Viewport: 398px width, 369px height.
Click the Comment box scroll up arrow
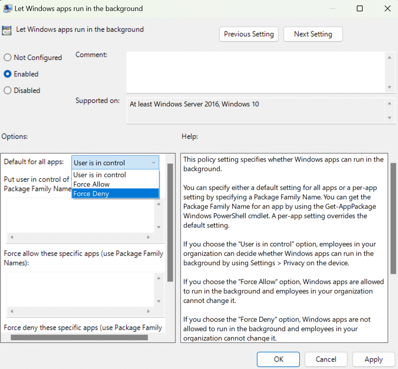[389, 58]
